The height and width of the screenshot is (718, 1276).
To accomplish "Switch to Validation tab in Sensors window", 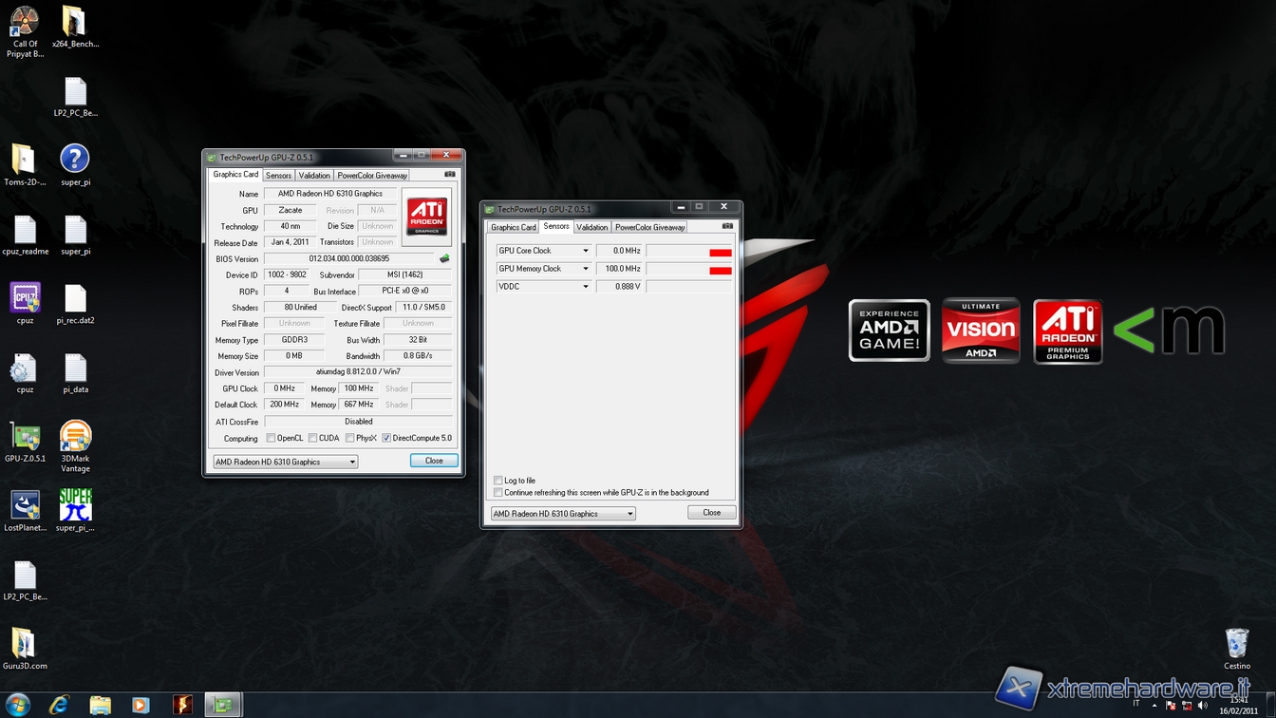I will [591, 227].
